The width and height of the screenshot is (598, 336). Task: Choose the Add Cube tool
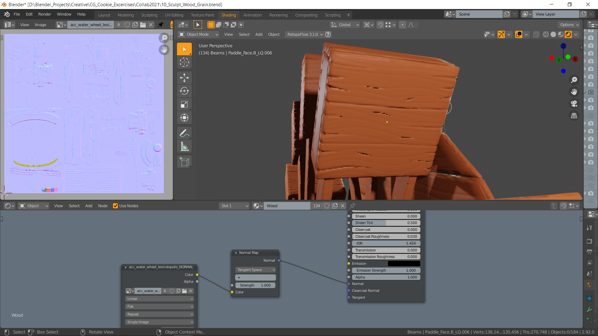pyautogui.click(x=184, y=162)
